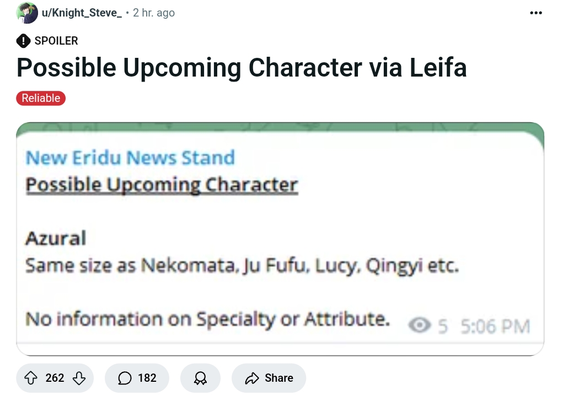Open Knight_Steve_'s profile avatar
579x395 pixels.
point(27,13)
